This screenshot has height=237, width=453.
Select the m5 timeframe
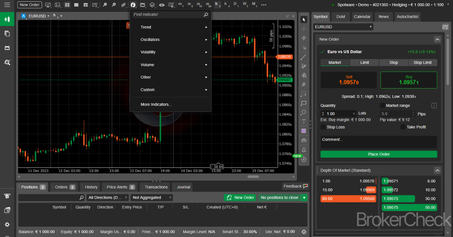click(190, 5)
